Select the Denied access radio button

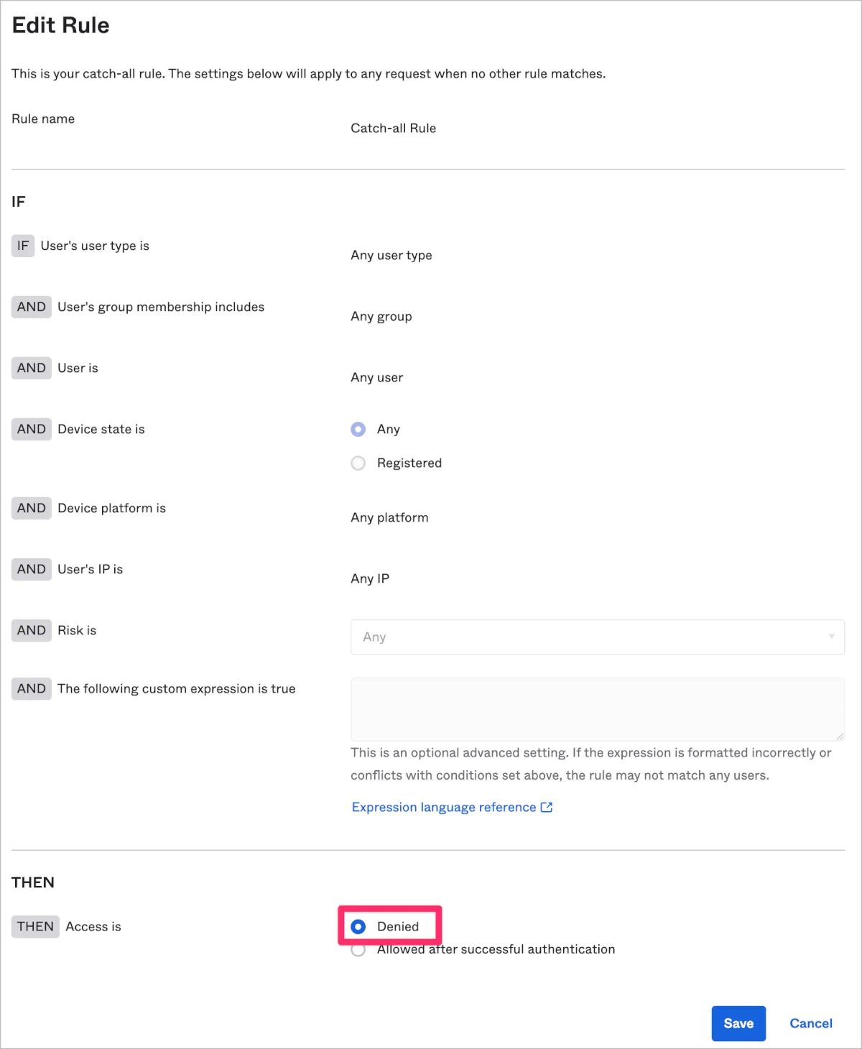point(358,926)
